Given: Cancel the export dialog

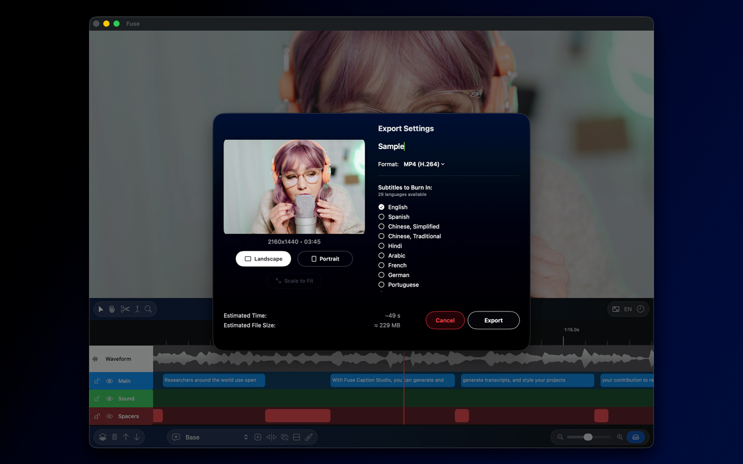Looking at the screenshot, I should click(445, 320).
